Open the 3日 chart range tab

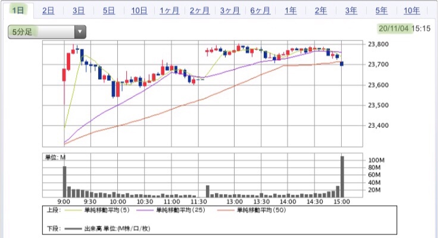[x=78, y=11]
